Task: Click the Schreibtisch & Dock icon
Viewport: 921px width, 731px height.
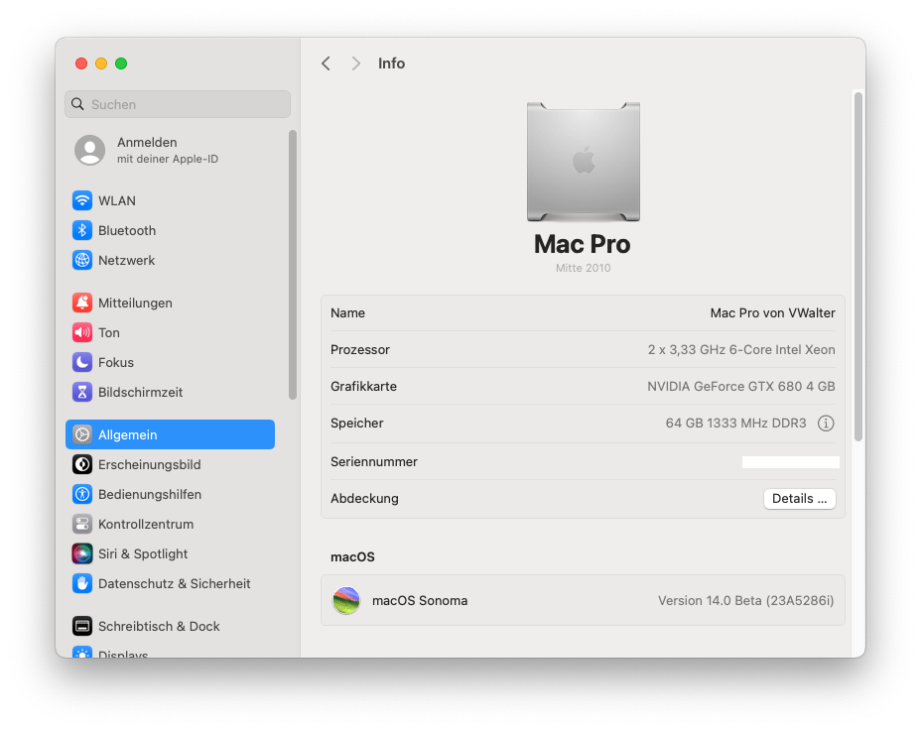Action: coord(82,626)
